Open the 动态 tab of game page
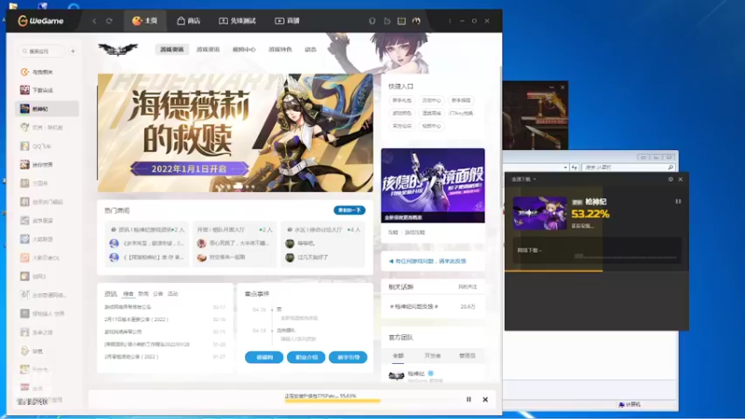Image resolution: width=745 pixels, height=419 pixels. [310, 49]
